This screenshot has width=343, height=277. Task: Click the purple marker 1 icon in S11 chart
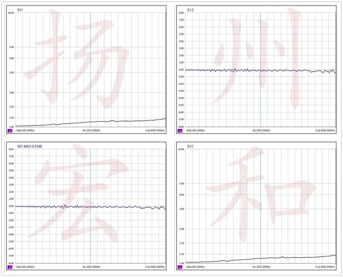[x=10, y=131]
